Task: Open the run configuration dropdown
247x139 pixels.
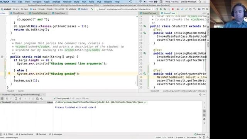Action: point(125,9)
